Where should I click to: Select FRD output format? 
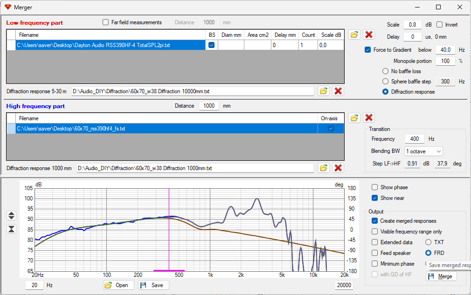429,253
